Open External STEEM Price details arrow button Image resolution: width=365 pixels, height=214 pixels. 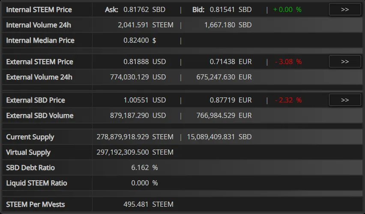[x=345, y=62]
